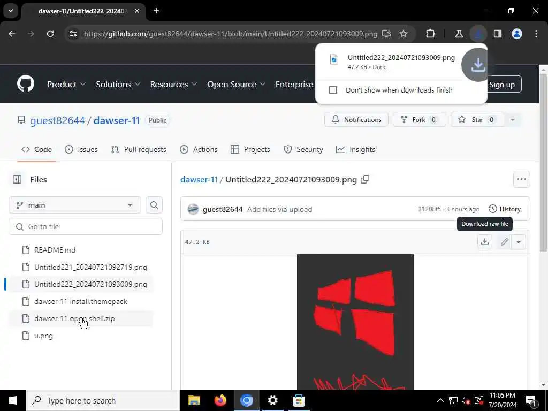Open Chrome Labs flask icon
548x411 pixels.
[x=459, y=34]
